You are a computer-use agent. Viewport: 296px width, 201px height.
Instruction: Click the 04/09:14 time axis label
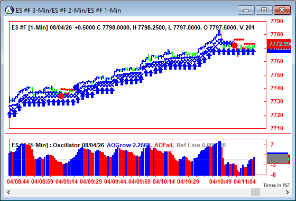point(67,181)
